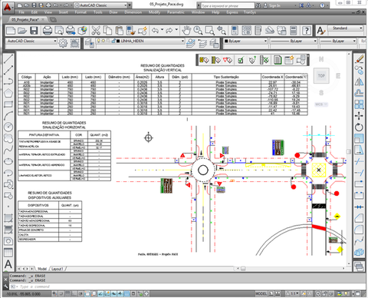The width and height of the screenshot is (368, 298).
Task: Click the Save floppy disk icon
Action: click(x=34, y=31)
